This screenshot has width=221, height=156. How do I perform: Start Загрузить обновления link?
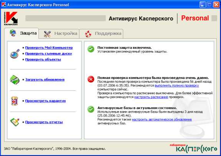click(x=45, y=79)
